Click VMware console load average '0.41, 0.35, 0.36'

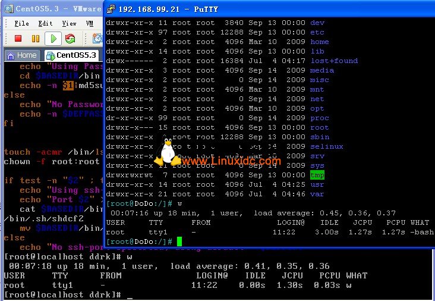[x=287, y=266]
